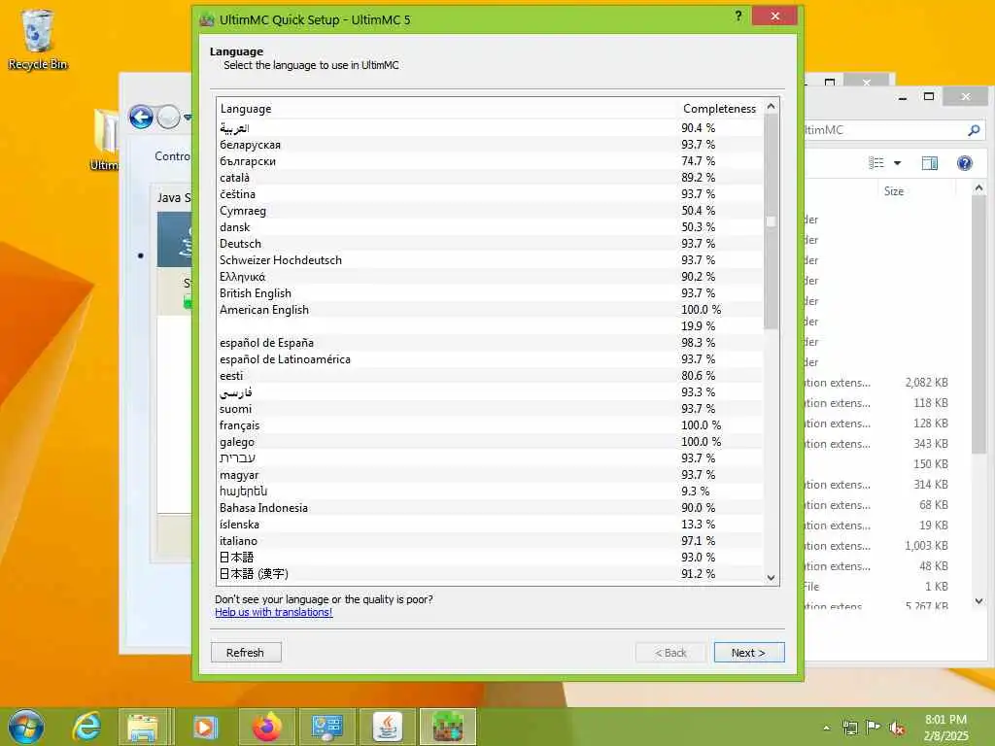This screenshot has height=746, width=995.
Task: Open File Explorer from the taskbar
Action: pos(144,727)
